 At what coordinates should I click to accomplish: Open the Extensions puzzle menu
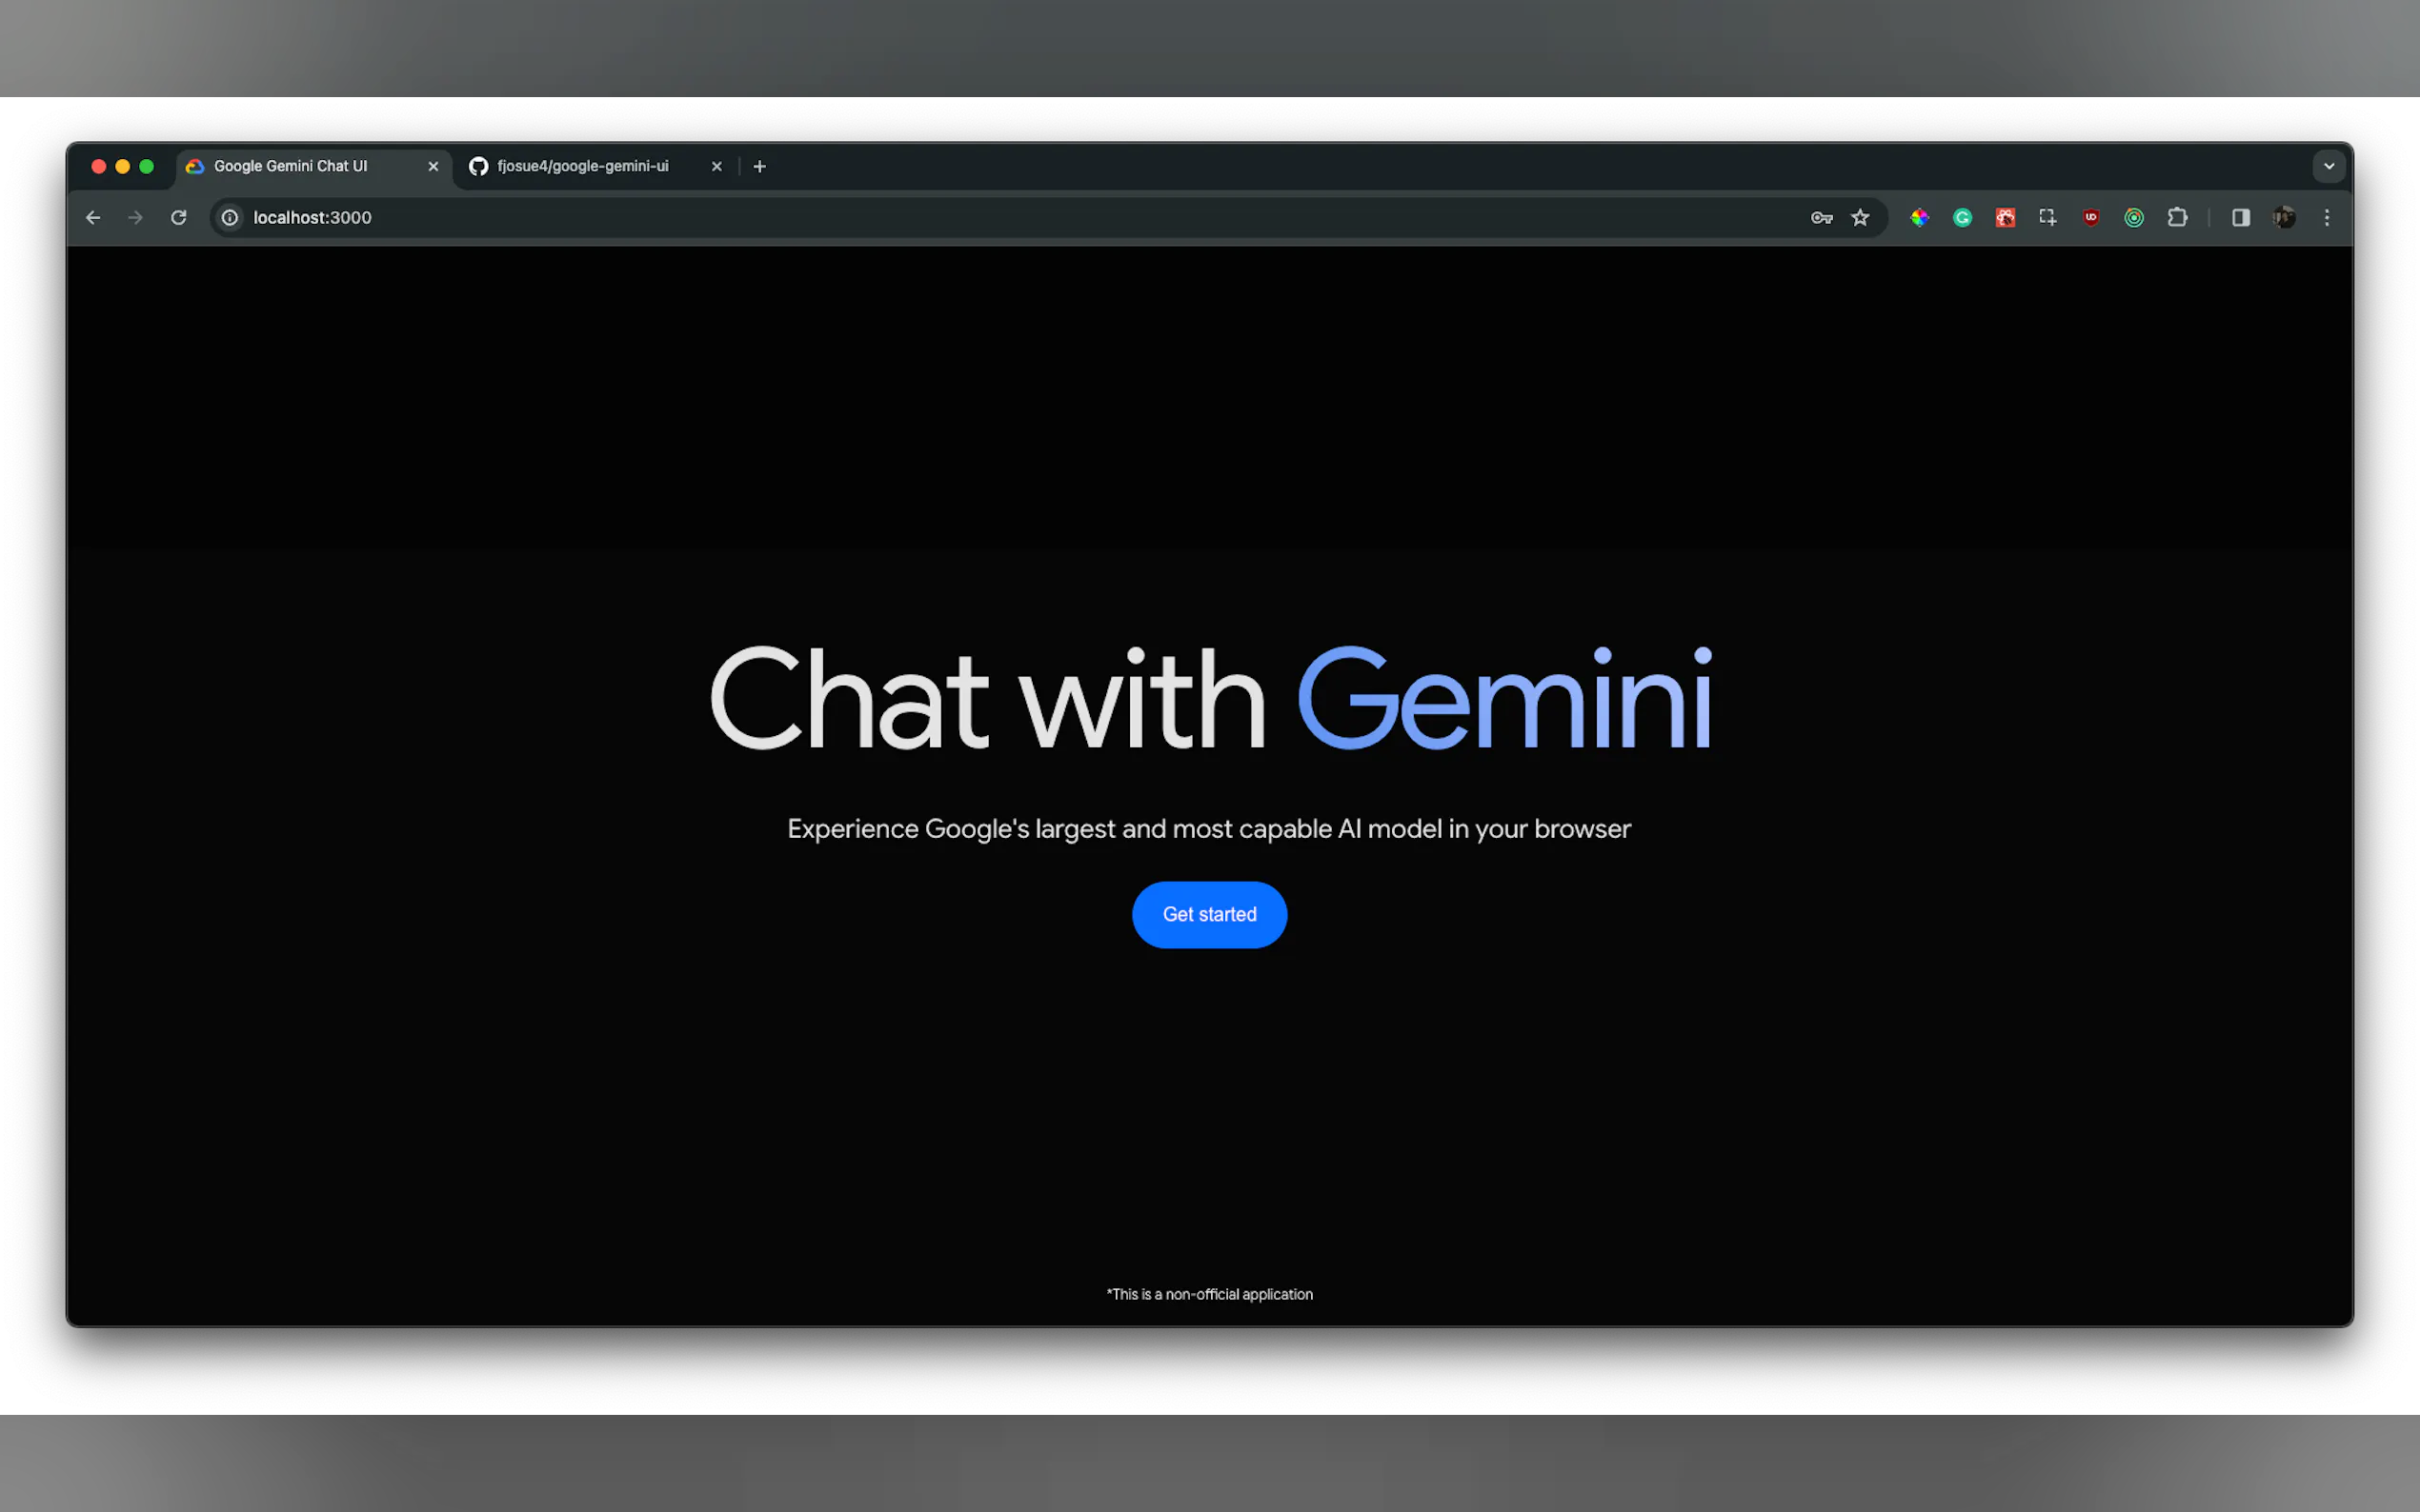tap(2177, 217)
